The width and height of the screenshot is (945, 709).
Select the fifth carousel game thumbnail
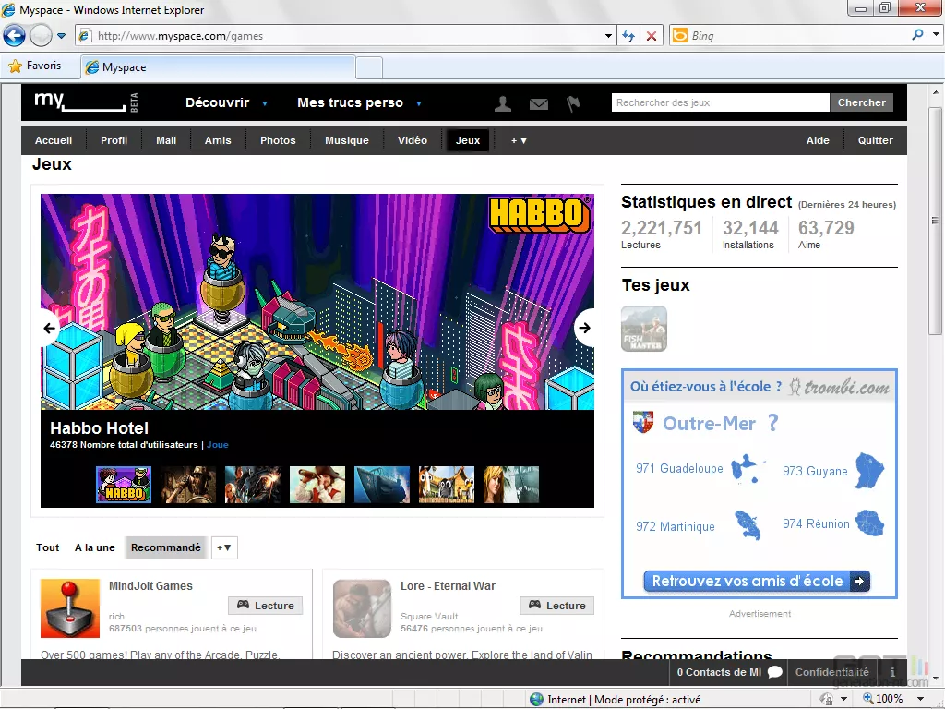point(381,484)
